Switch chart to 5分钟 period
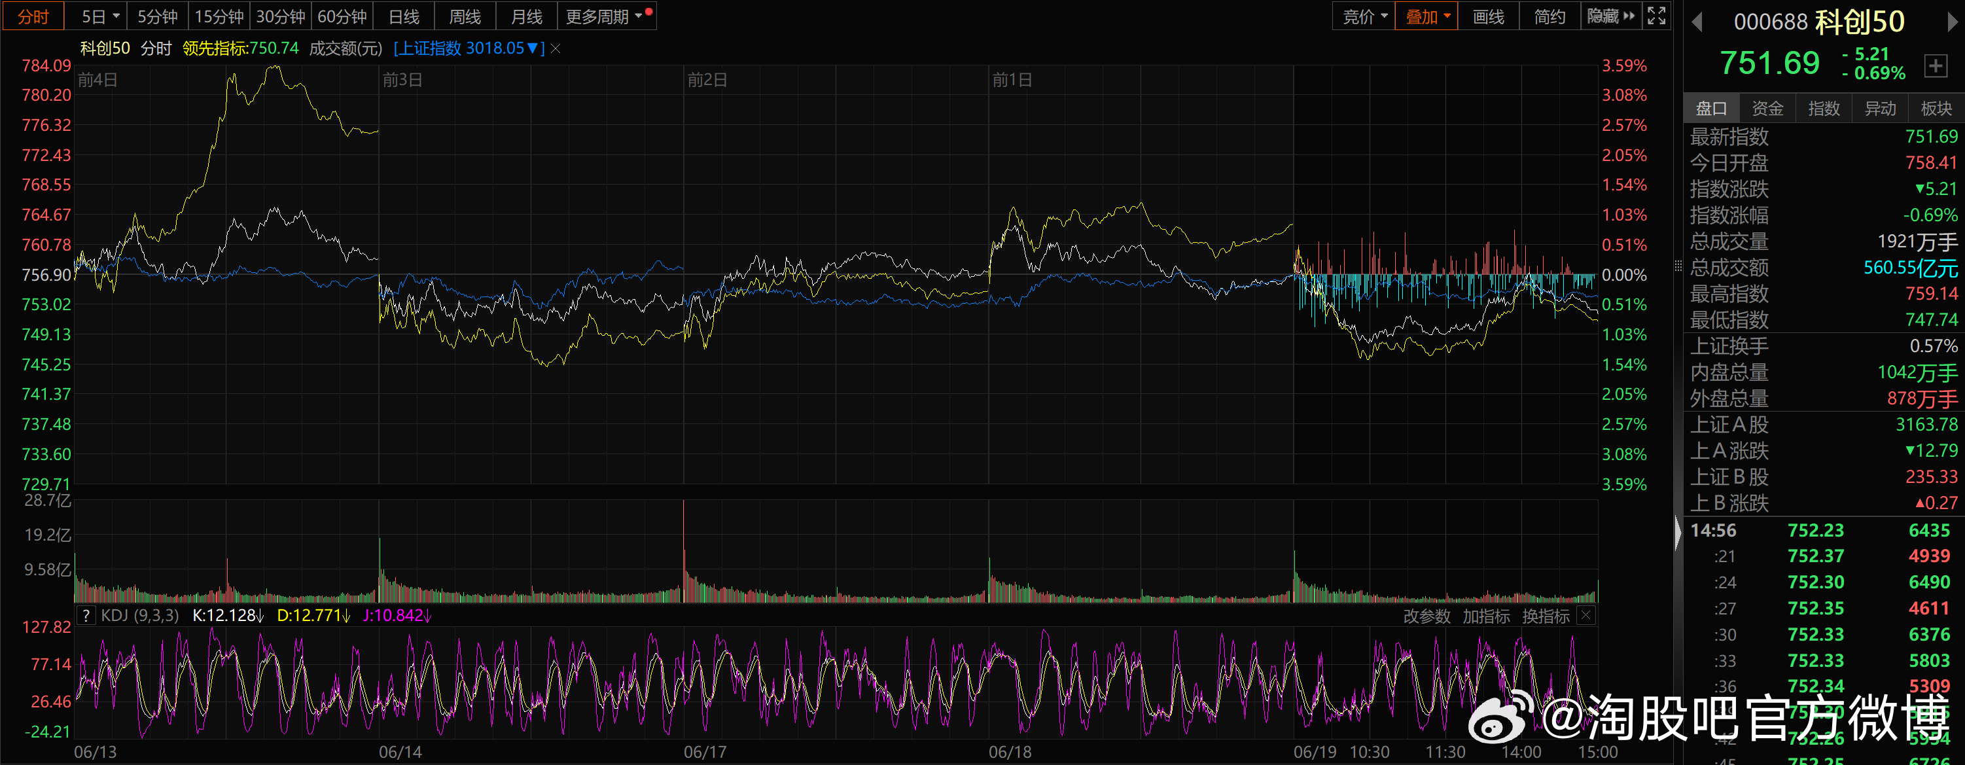1965x765 pixels. click(x=157, y=16)
